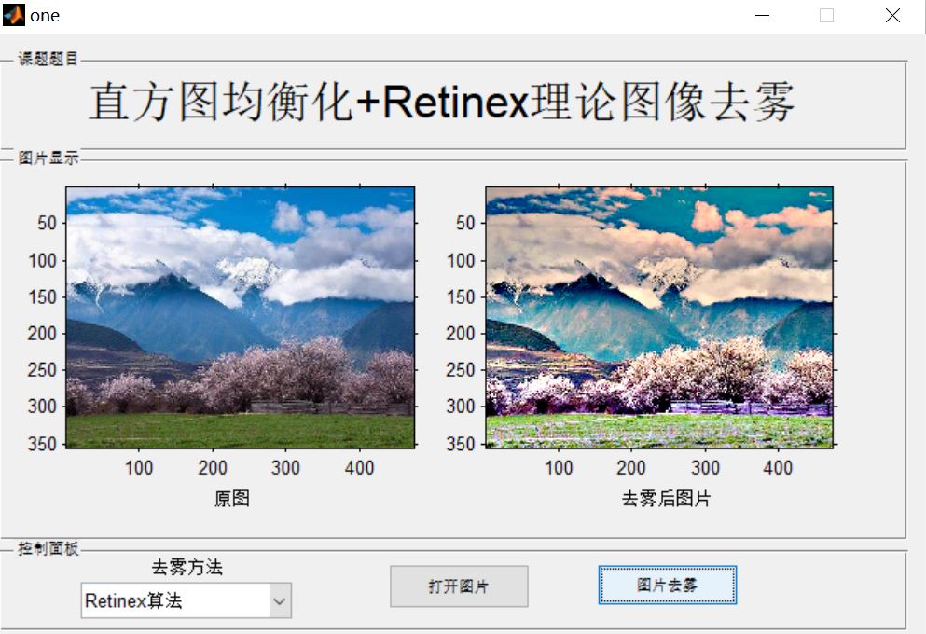Click the original image plot labeled 原图
Screen dimensions: 926x634
241,318
